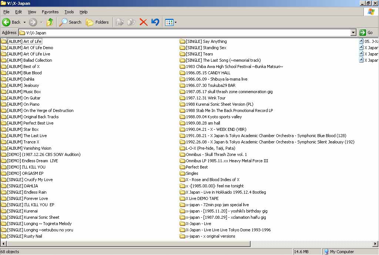Select the X-Japan - Live folder icon
The image size is (379, 255).
coord(182,224)
